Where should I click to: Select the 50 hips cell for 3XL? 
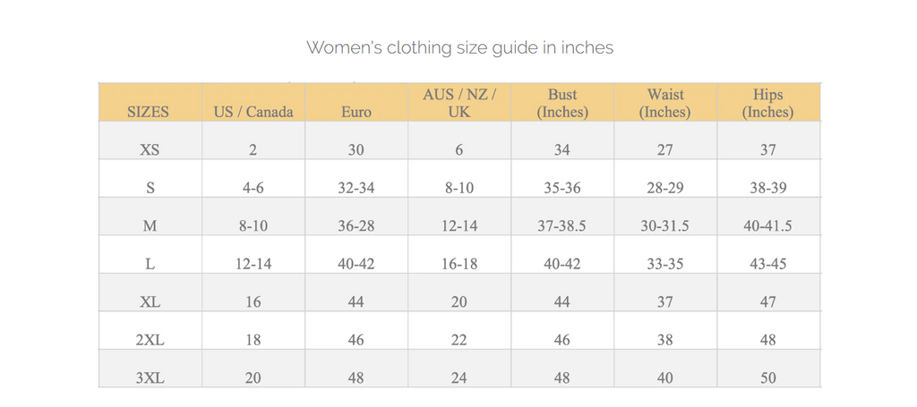[x=767, y=377]
